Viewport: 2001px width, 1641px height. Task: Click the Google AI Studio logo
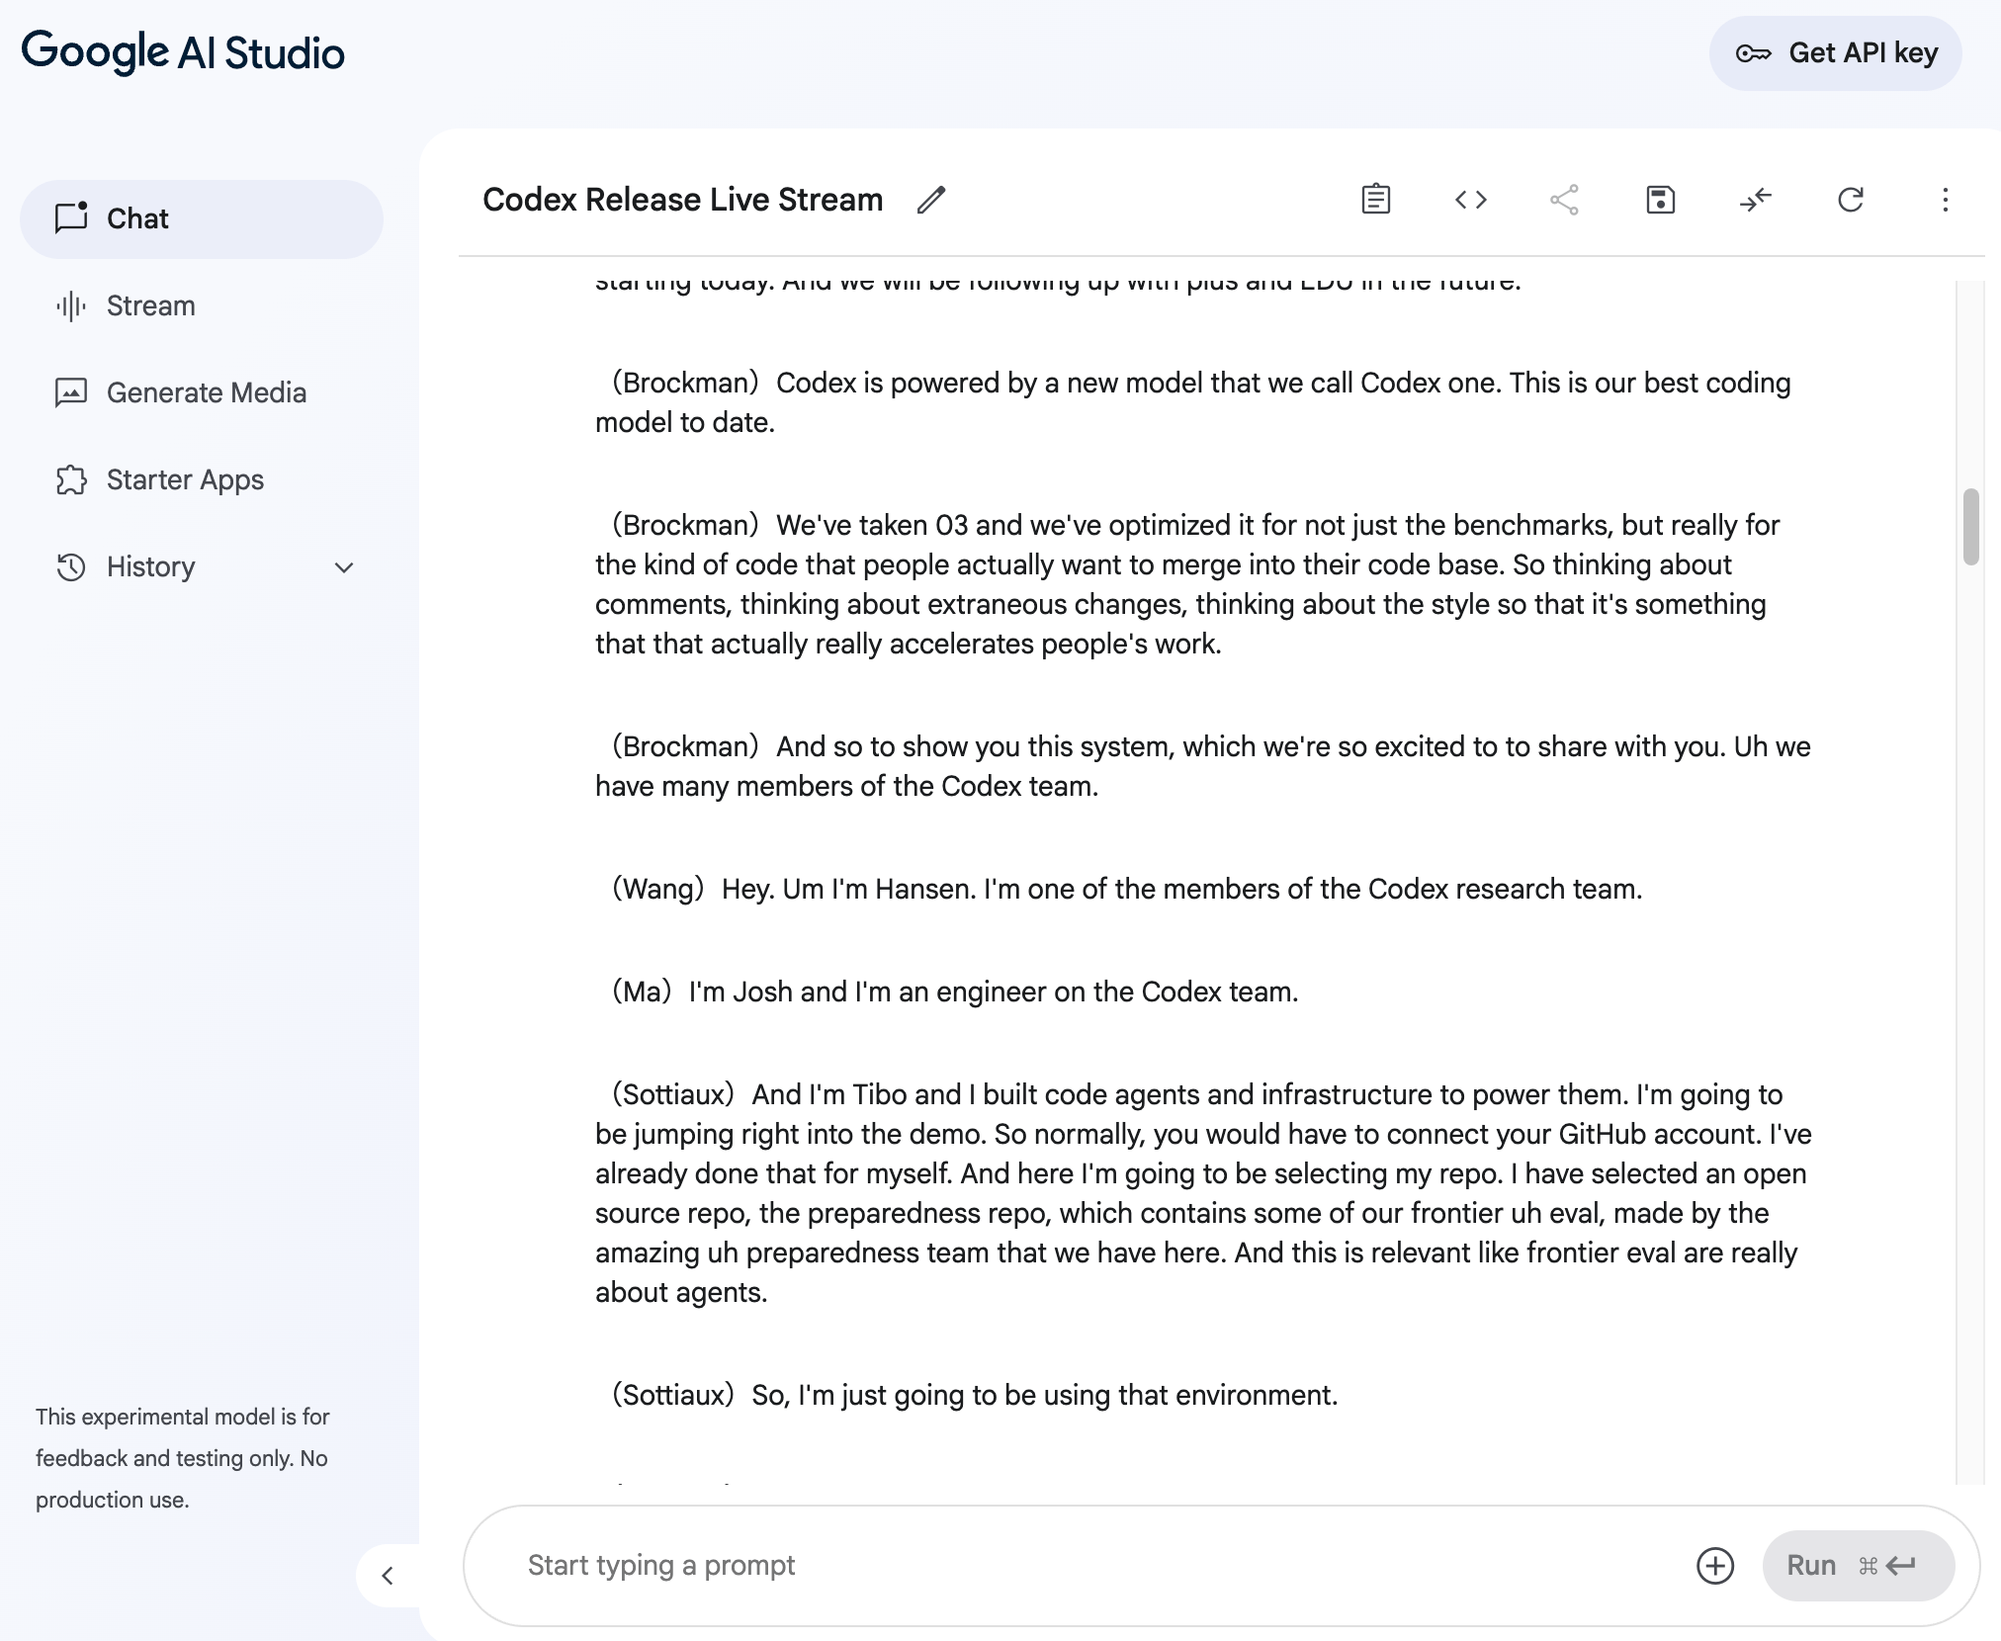pyautogui.click(x=183, y=51)
